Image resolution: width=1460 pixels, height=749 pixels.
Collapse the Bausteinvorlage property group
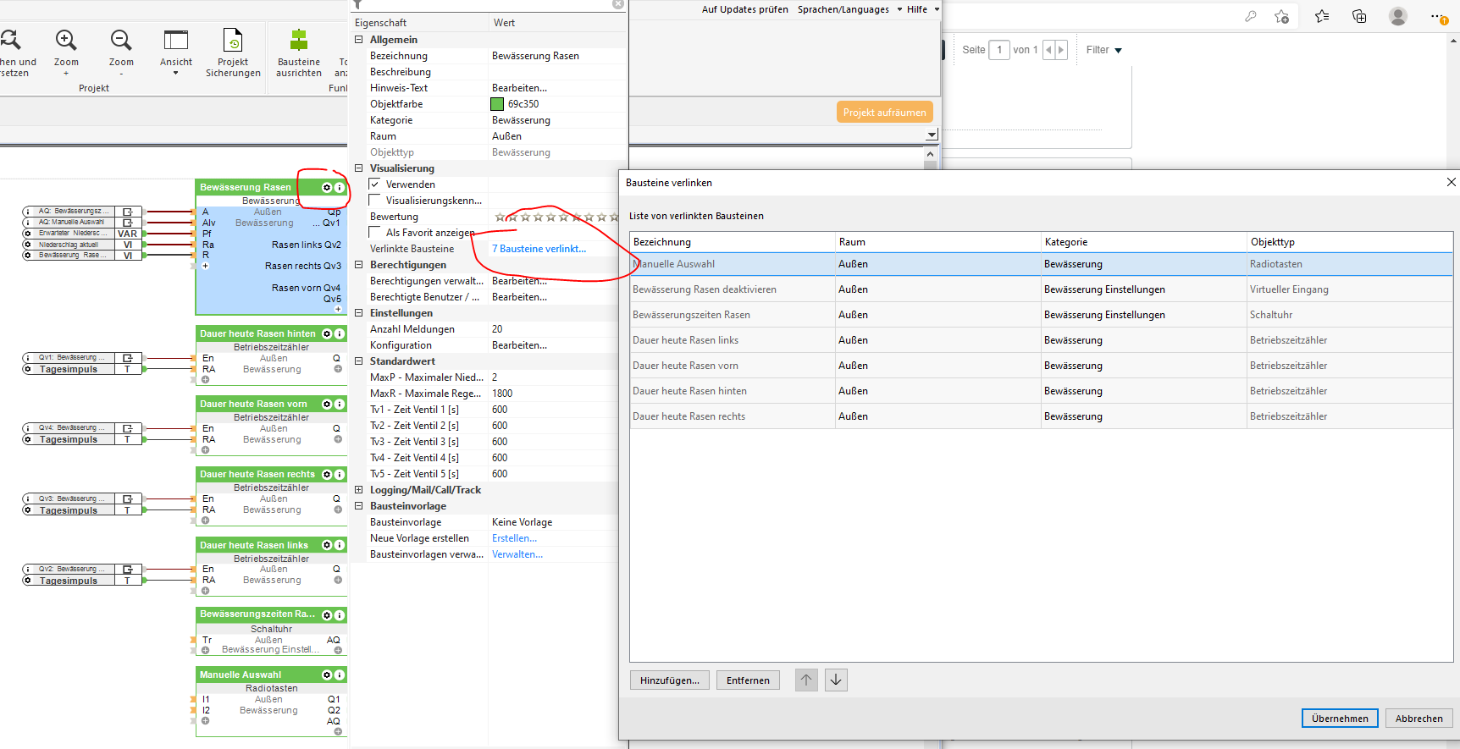(x=358, y=506)
